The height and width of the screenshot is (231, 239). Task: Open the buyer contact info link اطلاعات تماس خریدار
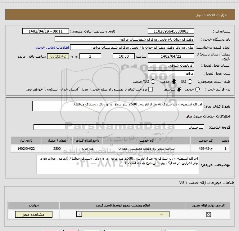point(52,47)
